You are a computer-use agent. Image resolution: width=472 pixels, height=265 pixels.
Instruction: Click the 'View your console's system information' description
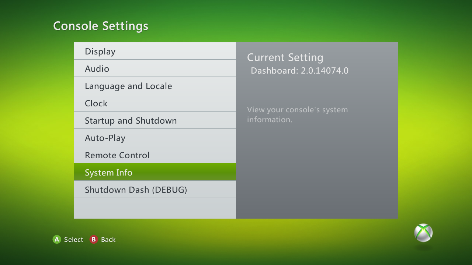click(298, 114)
